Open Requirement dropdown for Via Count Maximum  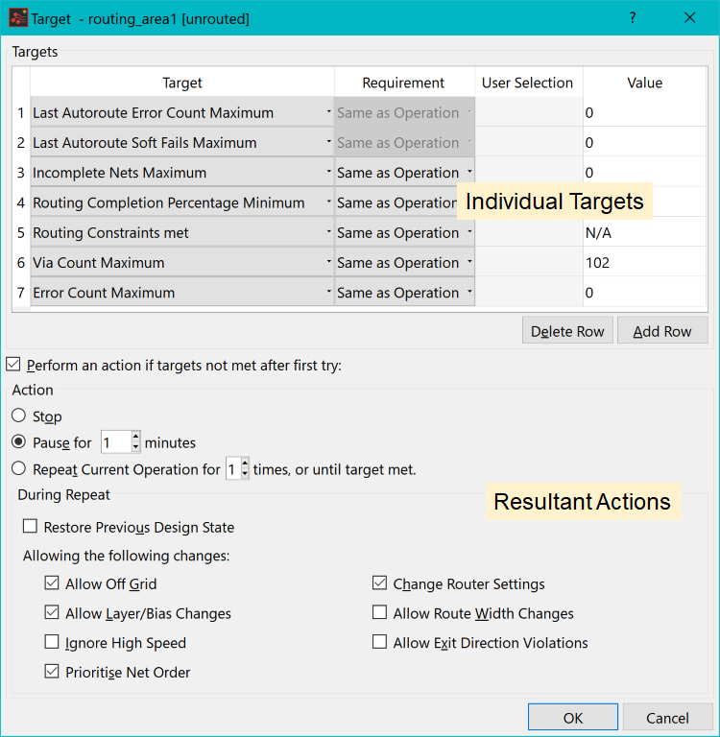(404, 262)
